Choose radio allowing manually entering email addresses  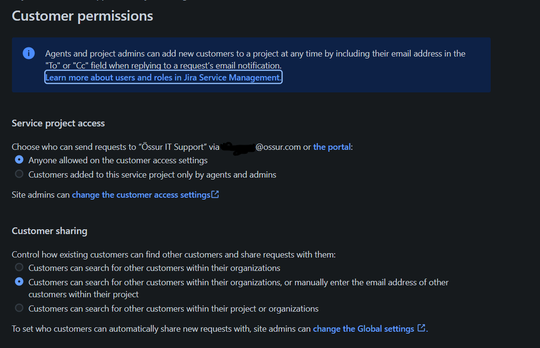click(19, 282)
